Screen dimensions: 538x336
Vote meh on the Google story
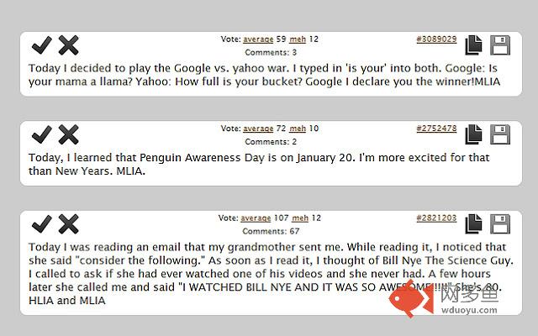298,39
